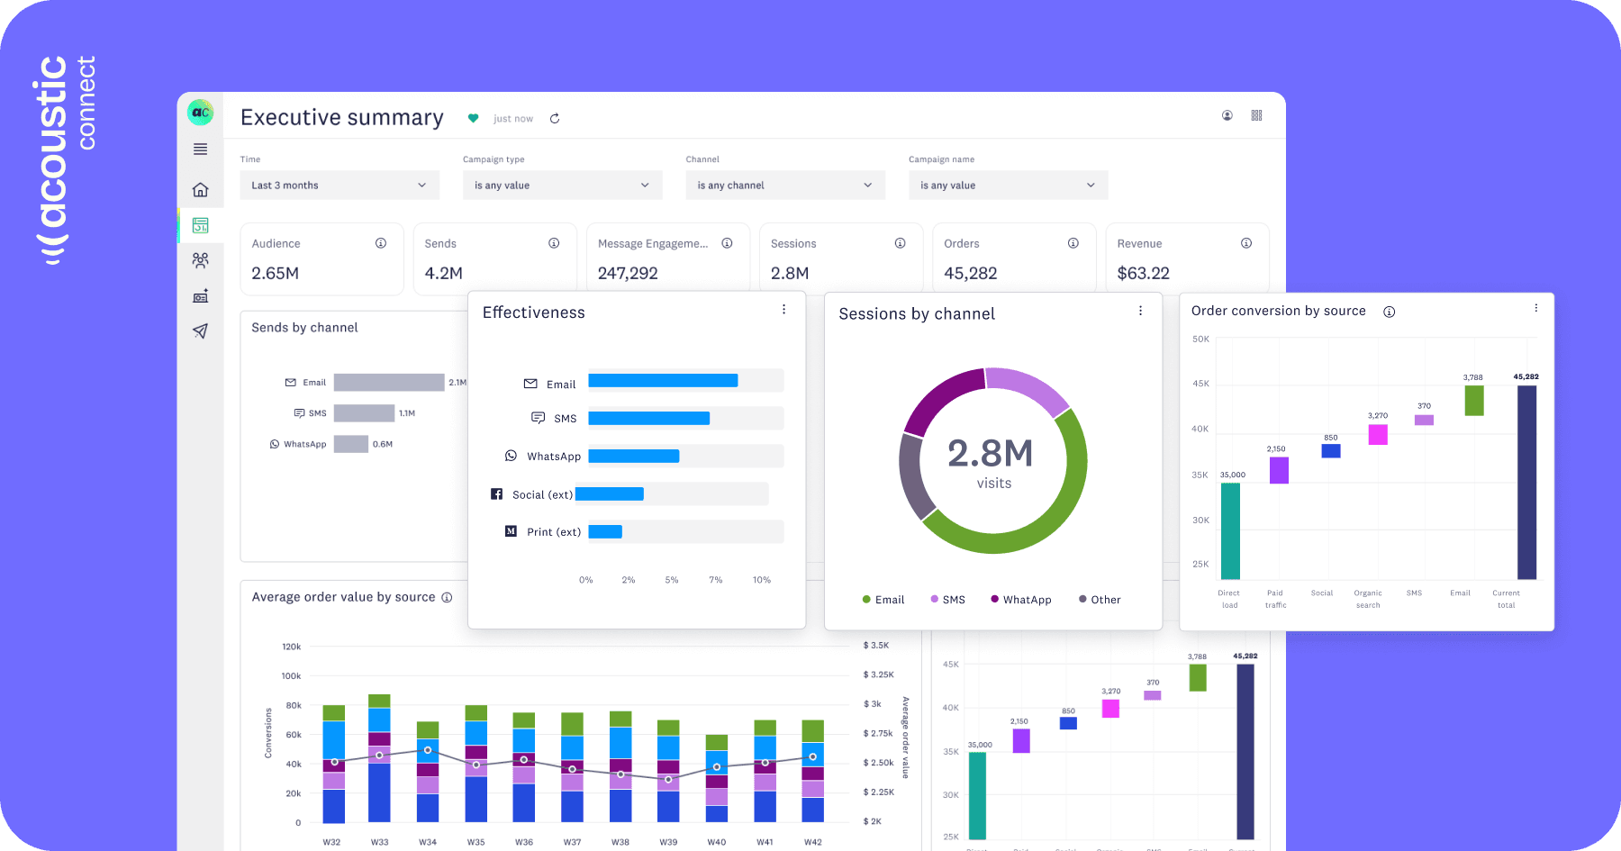Click the hamburger menu icon in sidebar
1621x851 pixels.
(x=200, y=149)
